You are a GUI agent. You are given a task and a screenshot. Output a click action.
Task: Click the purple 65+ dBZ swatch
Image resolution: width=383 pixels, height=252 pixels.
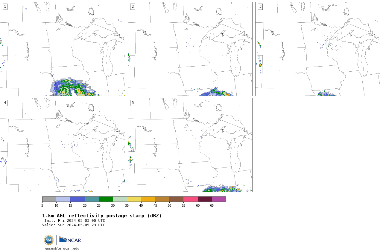pyautogui.click(x=219, y=199)
